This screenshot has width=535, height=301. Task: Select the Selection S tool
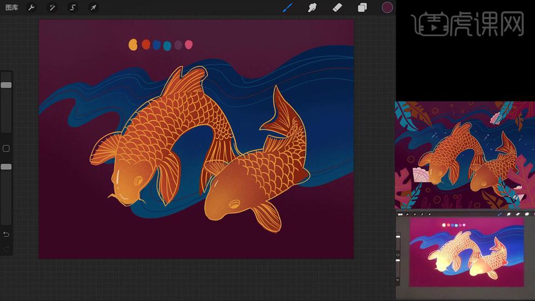tap(72, 8)
